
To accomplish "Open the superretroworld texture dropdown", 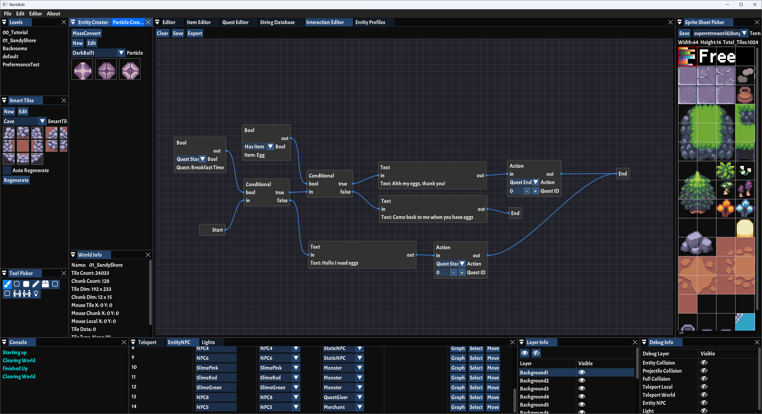I will click(x=720, y=33).
